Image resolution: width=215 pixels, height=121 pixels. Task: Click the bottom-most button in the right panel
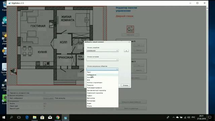(x=131, y=108)
